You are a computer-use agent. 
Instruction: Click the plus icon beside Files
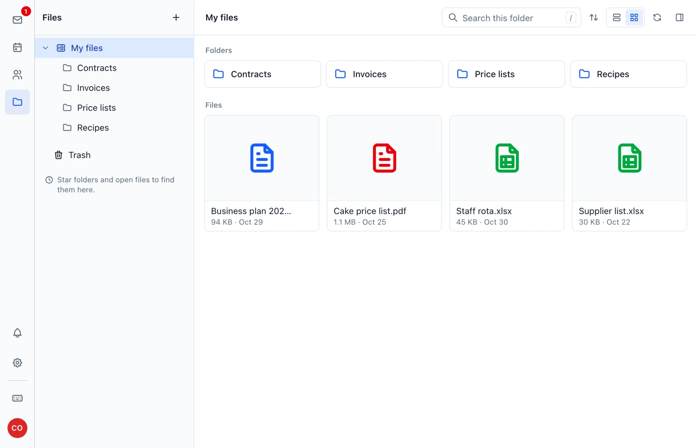(x=176, y=17)
